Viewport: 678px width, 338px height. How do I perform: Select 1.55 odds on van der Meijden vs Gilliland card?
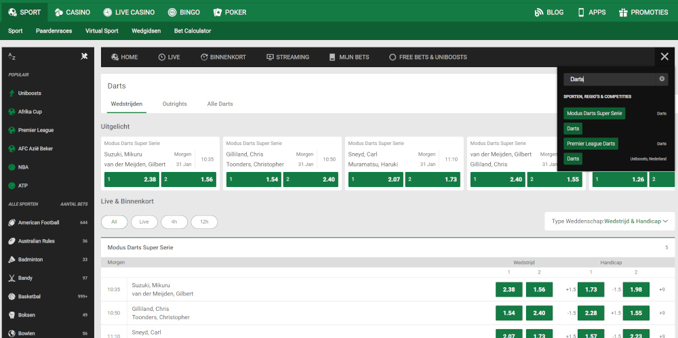(555, 179)
